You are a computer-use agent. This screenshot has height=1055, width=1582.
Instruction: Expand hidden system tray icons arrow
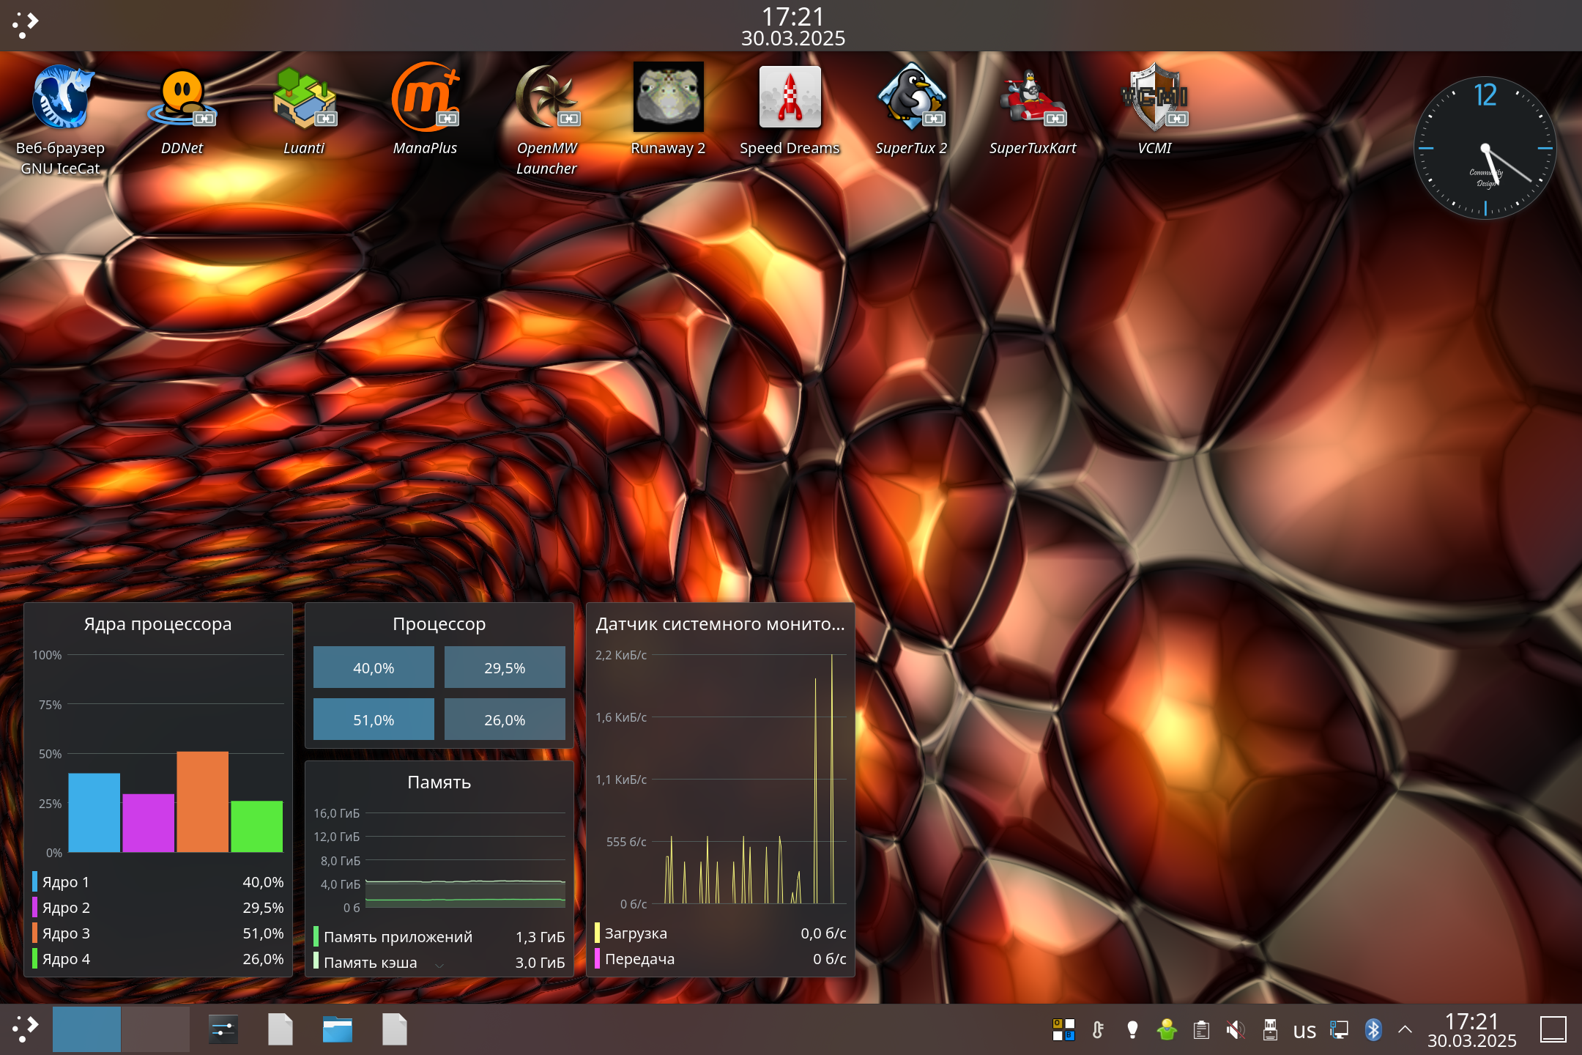1405,1030
